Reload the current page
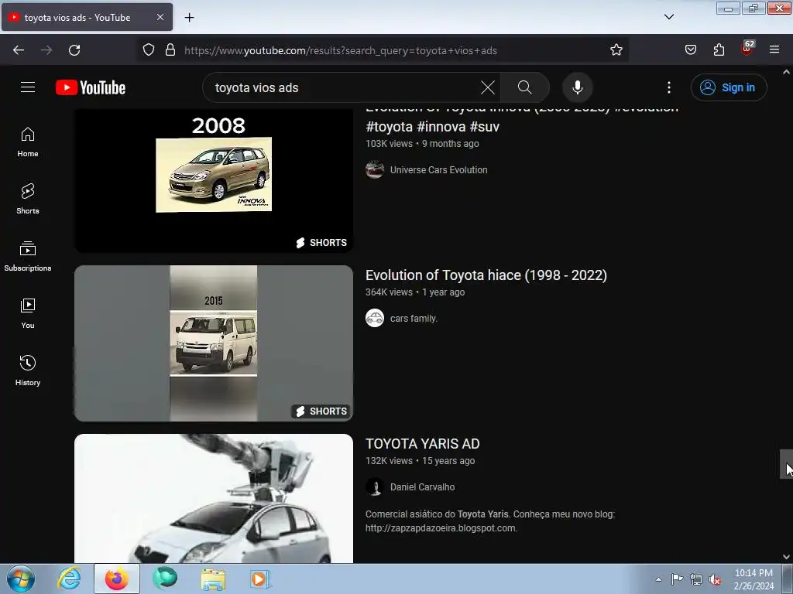This screenshot has width=793, height=594. pos(74,50)
